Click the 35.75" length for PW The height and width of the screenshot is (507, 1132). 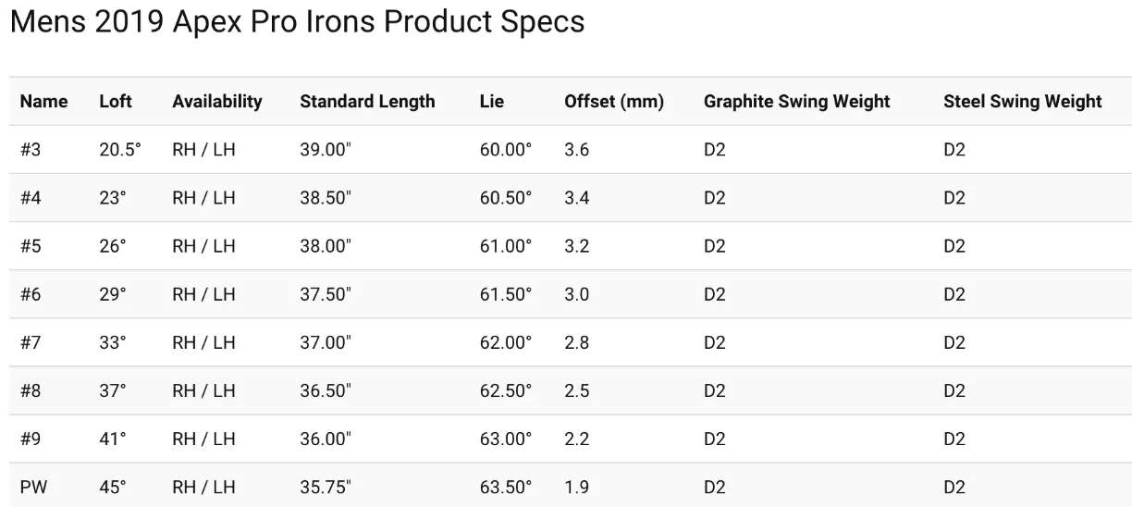point(326,487)
